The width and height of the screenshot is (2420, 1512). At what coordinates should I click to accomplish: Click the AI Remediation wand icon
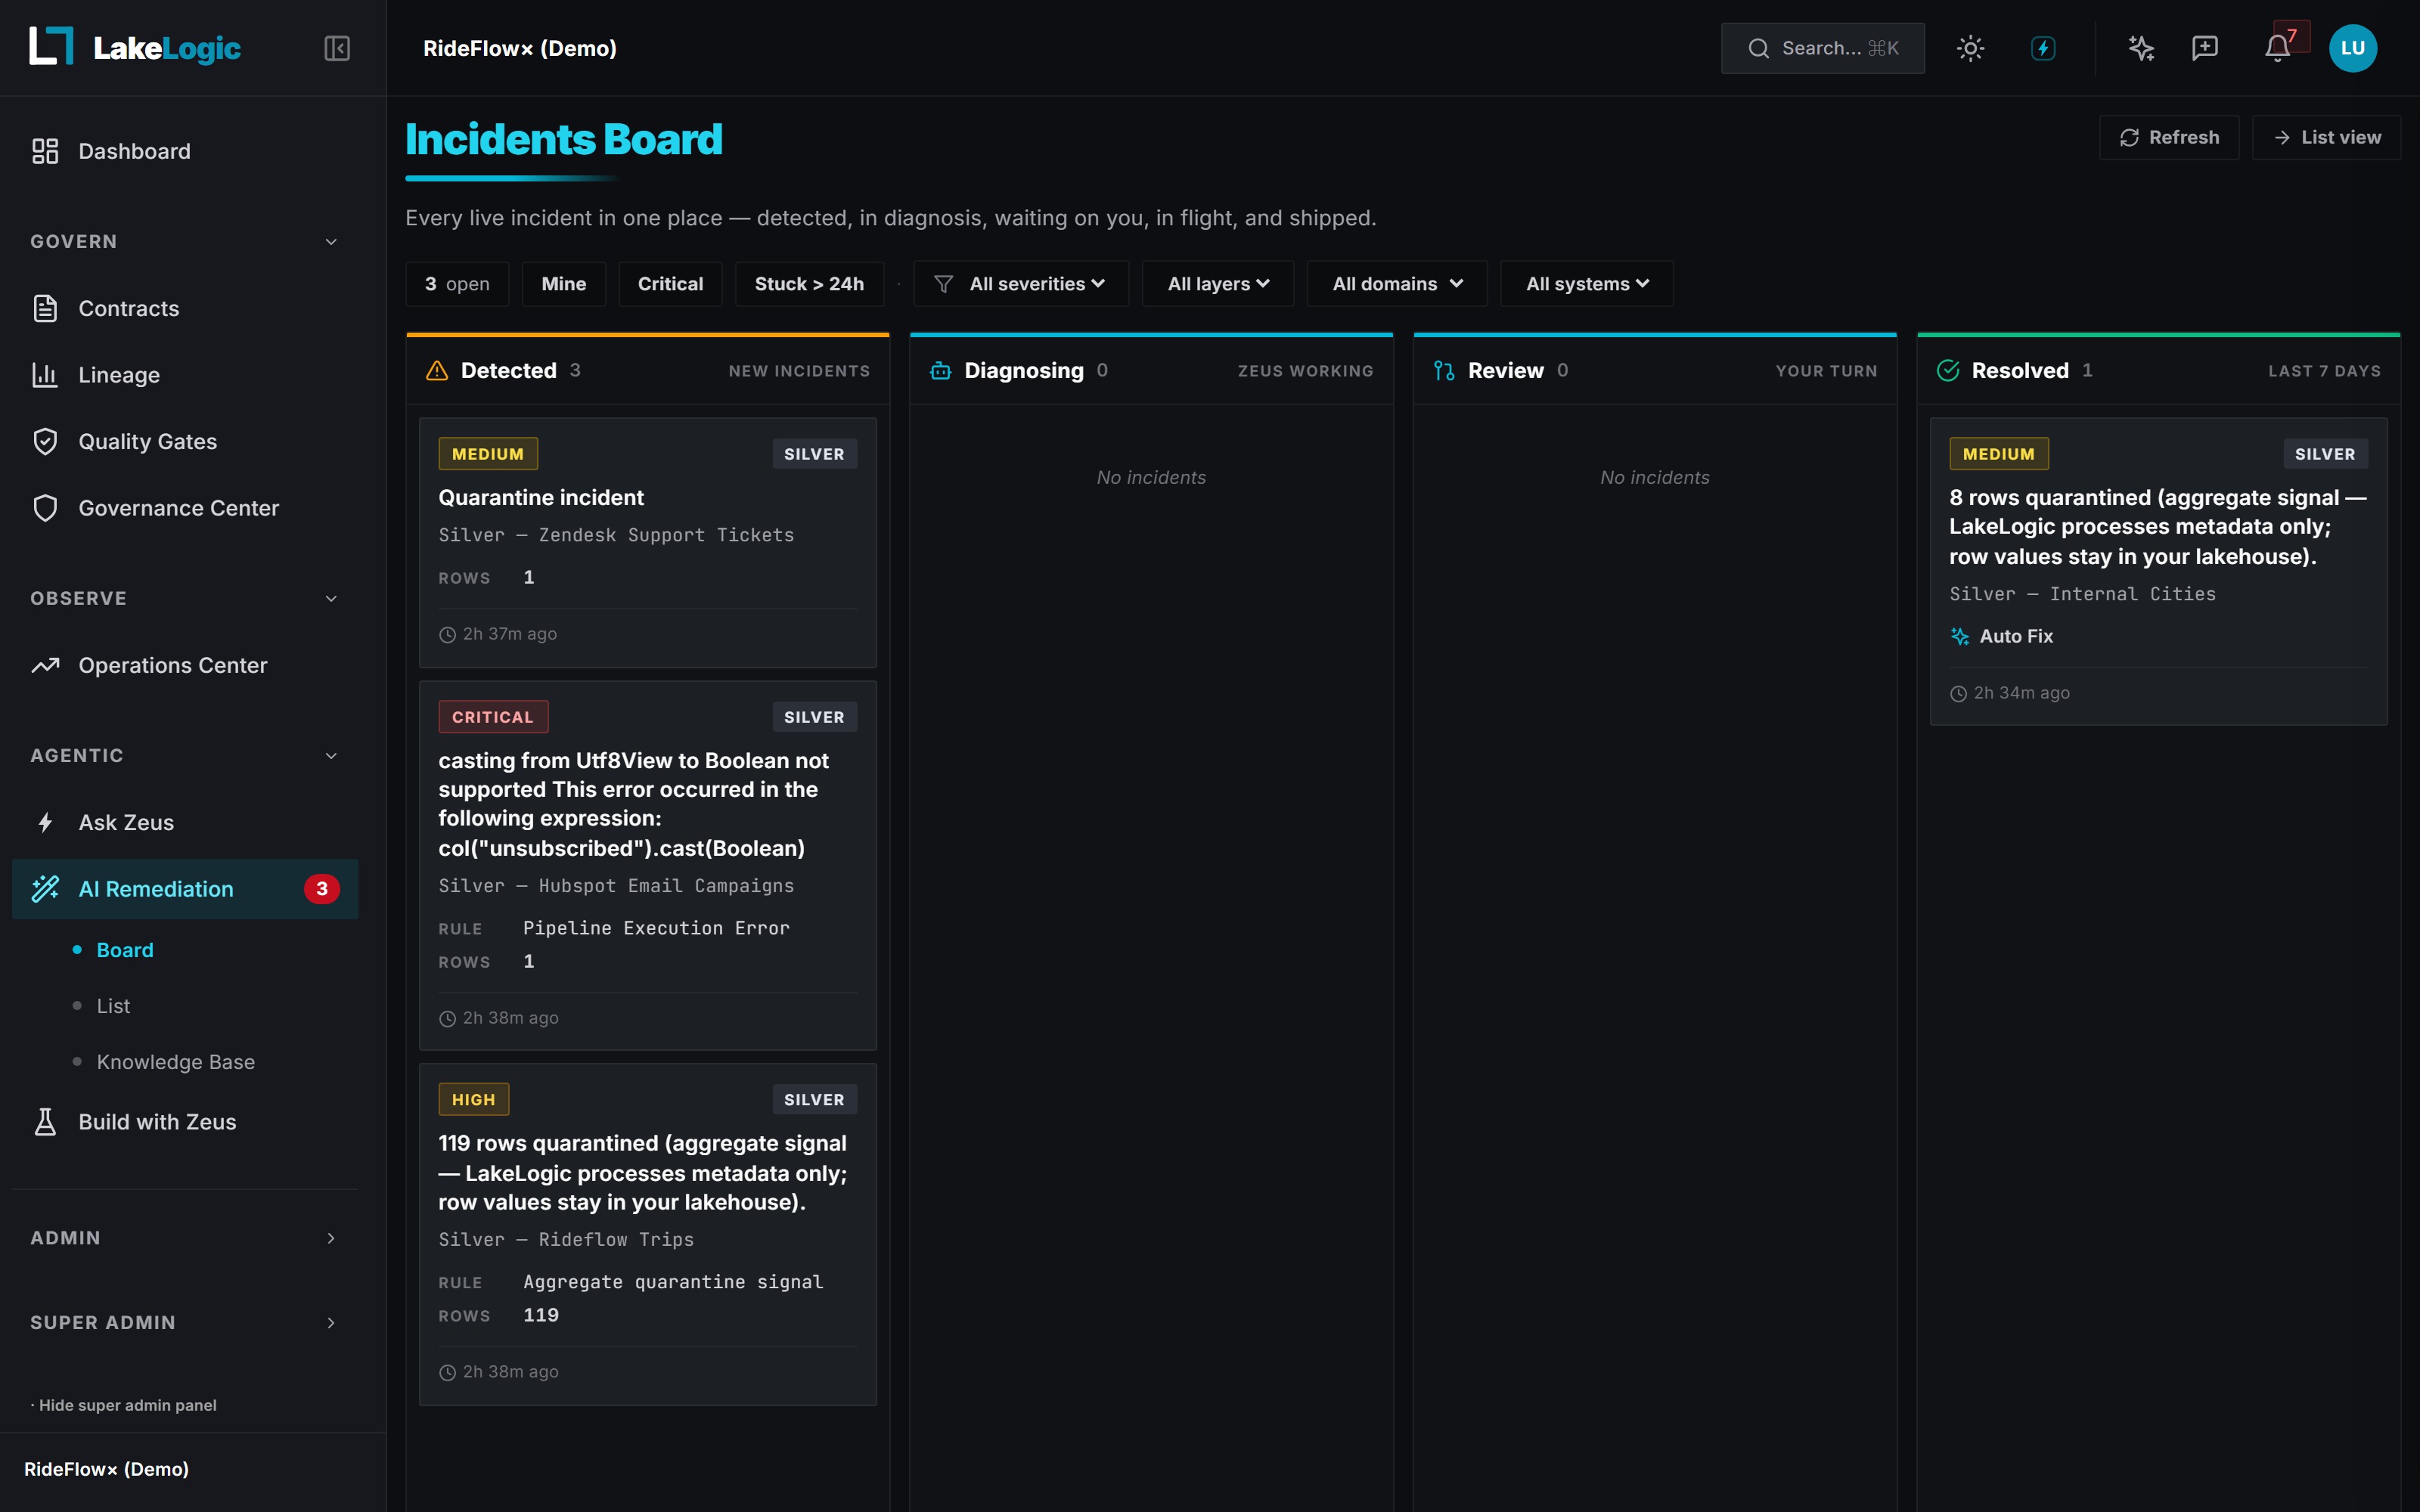(x=45, y=889)
